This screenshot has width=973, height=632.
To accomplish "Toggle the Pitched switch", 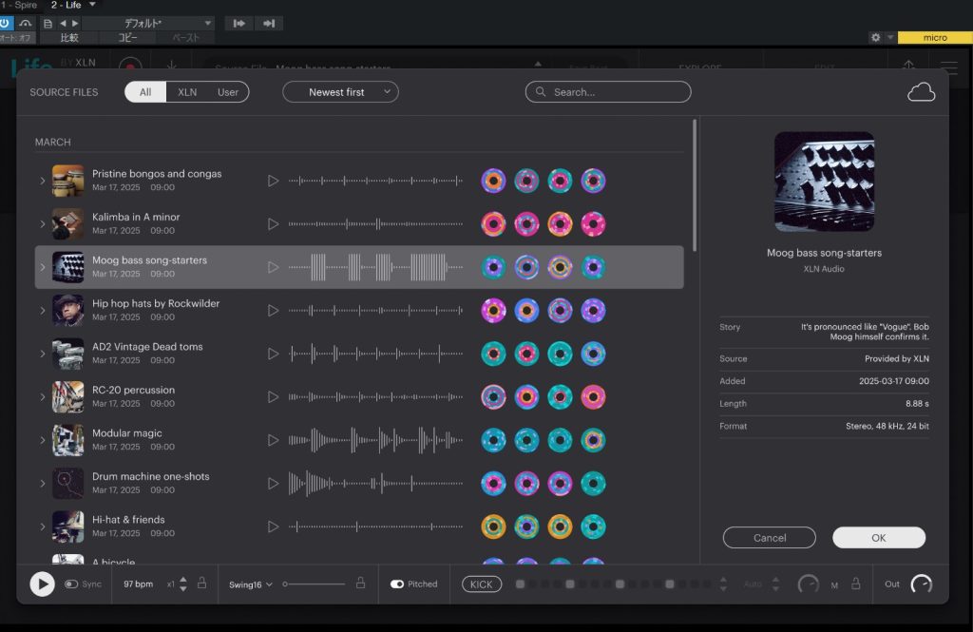I will point(397,584).
